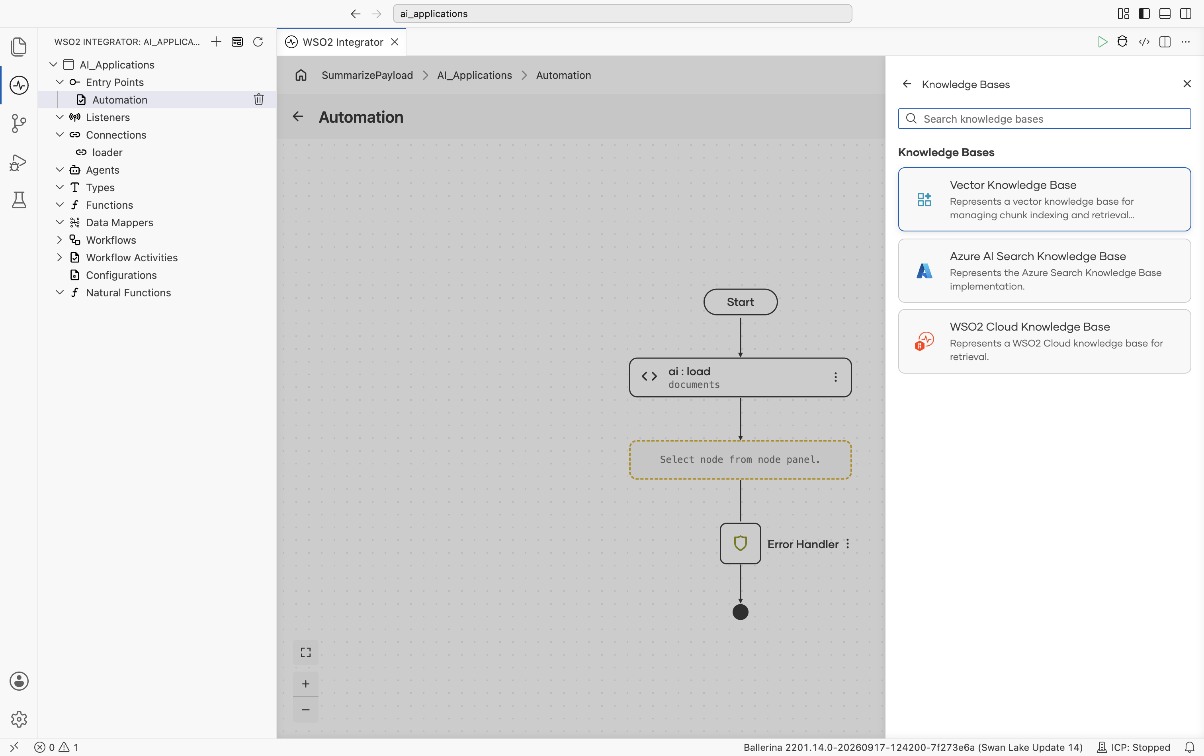Go to home in the breadcrumb
The width and height of the screenshot is (1204, 756).
(301, 75)
